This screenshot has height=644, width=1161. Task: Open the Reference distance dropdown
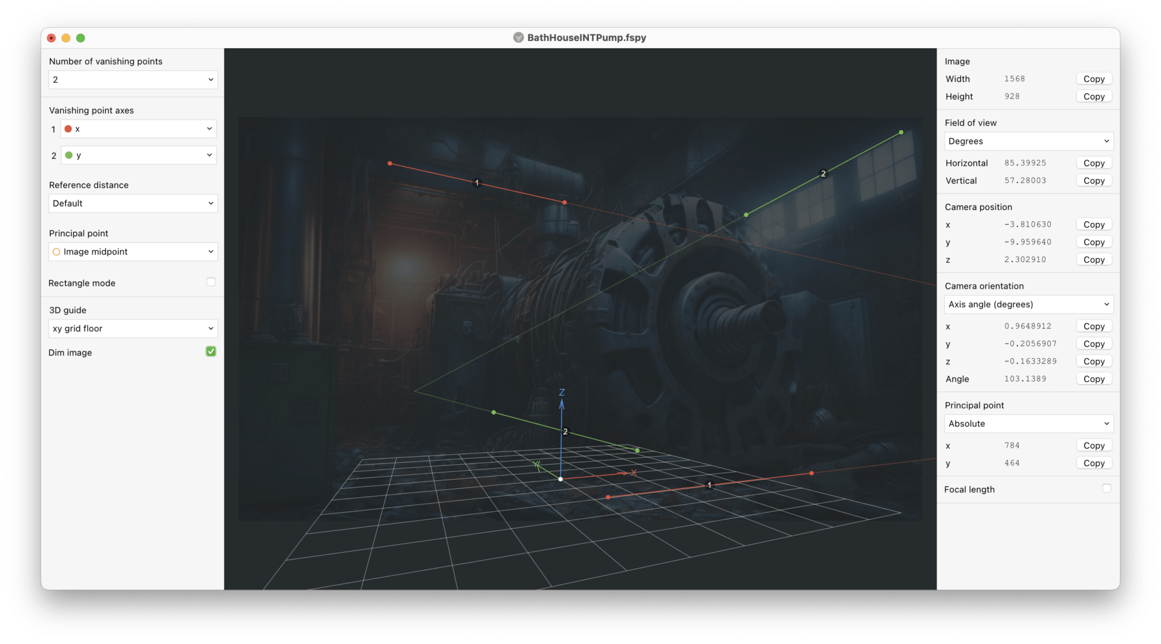coord(132,204)
